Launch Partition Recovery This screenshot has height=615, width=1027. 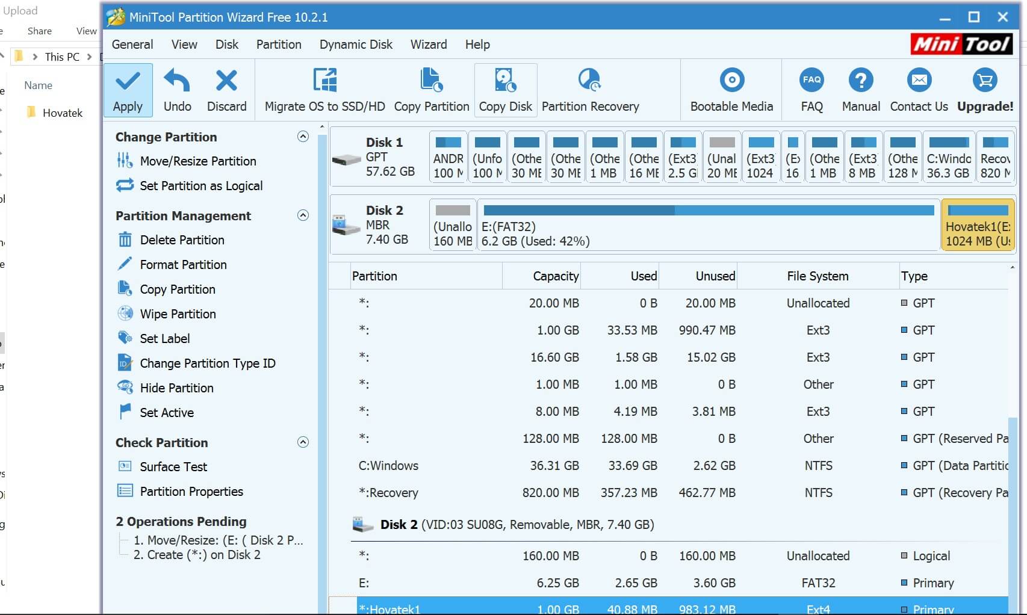tap(590, 90)
